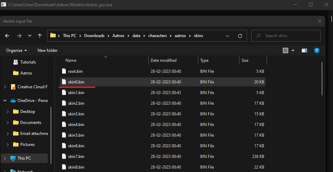Select skin3.bin file icon

(64, 114)
